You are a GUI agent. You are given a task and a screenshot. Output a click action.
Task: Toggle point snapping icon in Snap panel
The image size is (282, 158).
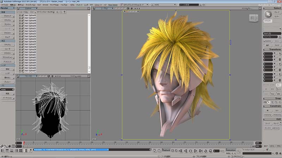269,102
